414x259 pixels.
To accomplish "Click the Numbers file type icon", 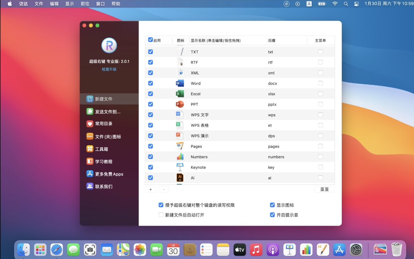I will [x=180, y=157].
